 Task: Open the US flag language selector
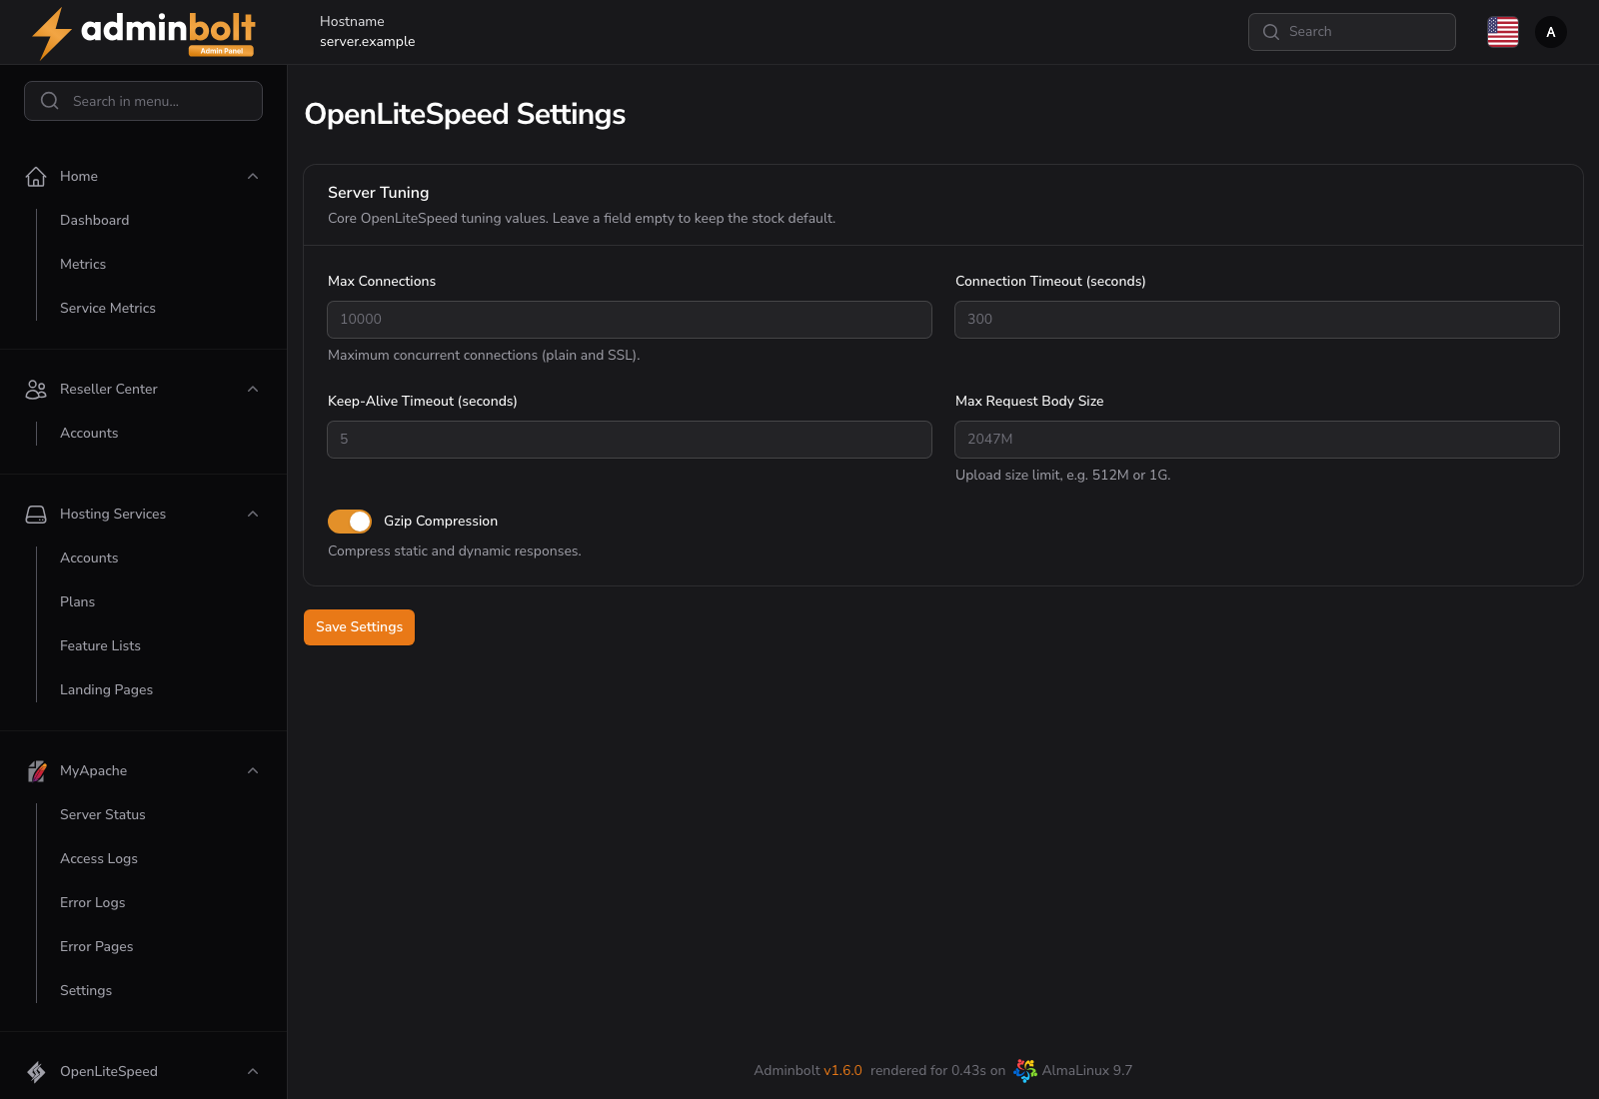[1503, 32]
